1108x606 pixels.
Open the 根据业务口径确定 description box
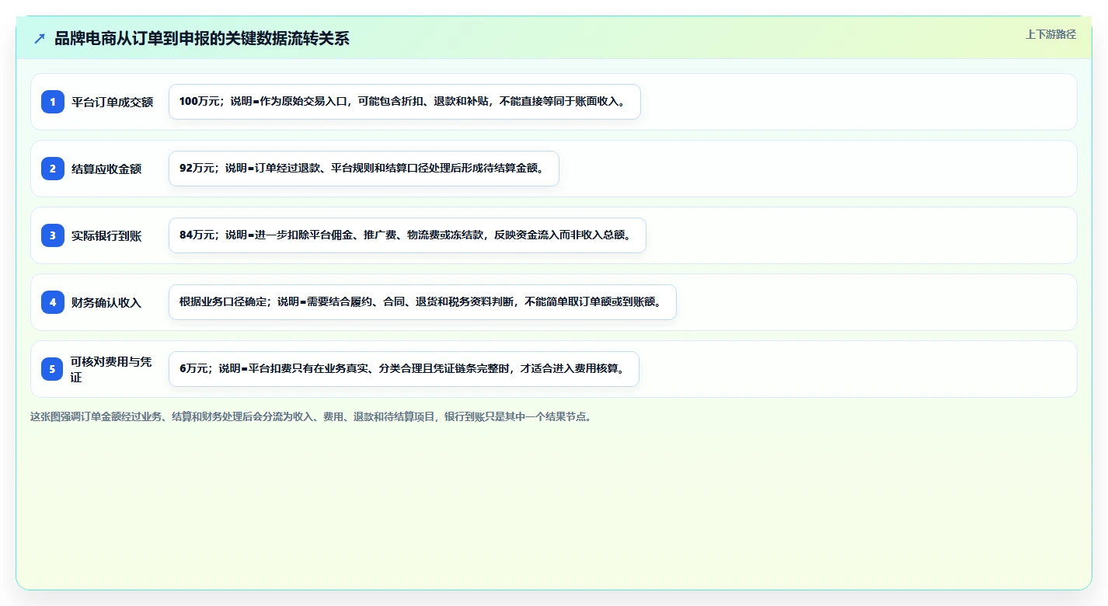[423, 302]
